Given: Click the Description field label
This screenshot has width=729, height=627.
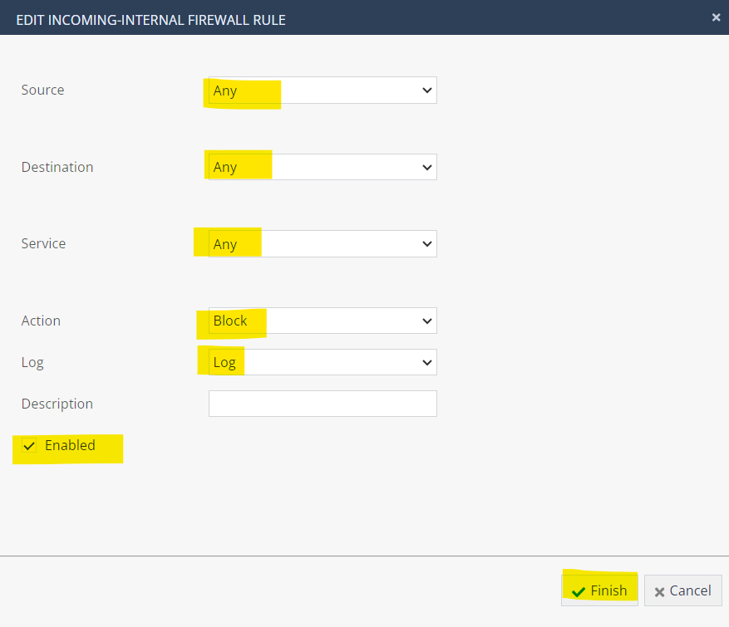Looking at the screenshot, I should click(57, 404).
